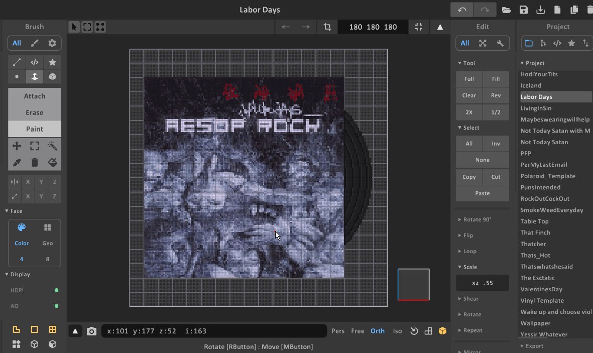Save the project with the floppy disk icon
The image size is (593, 353).
(x=523, y=10)
